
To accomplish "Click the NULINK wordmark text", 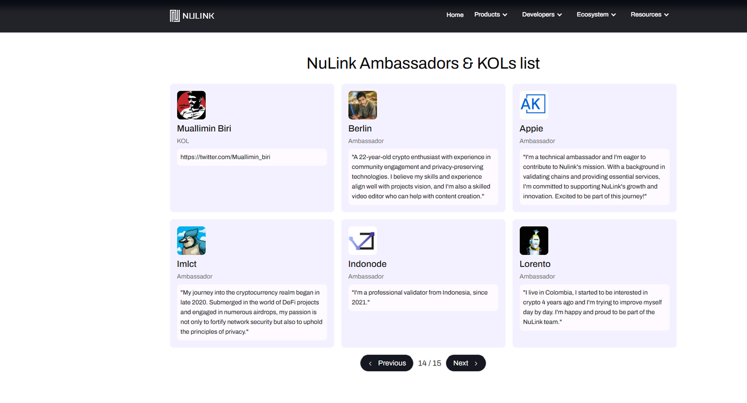I will (x=198, y=16).
